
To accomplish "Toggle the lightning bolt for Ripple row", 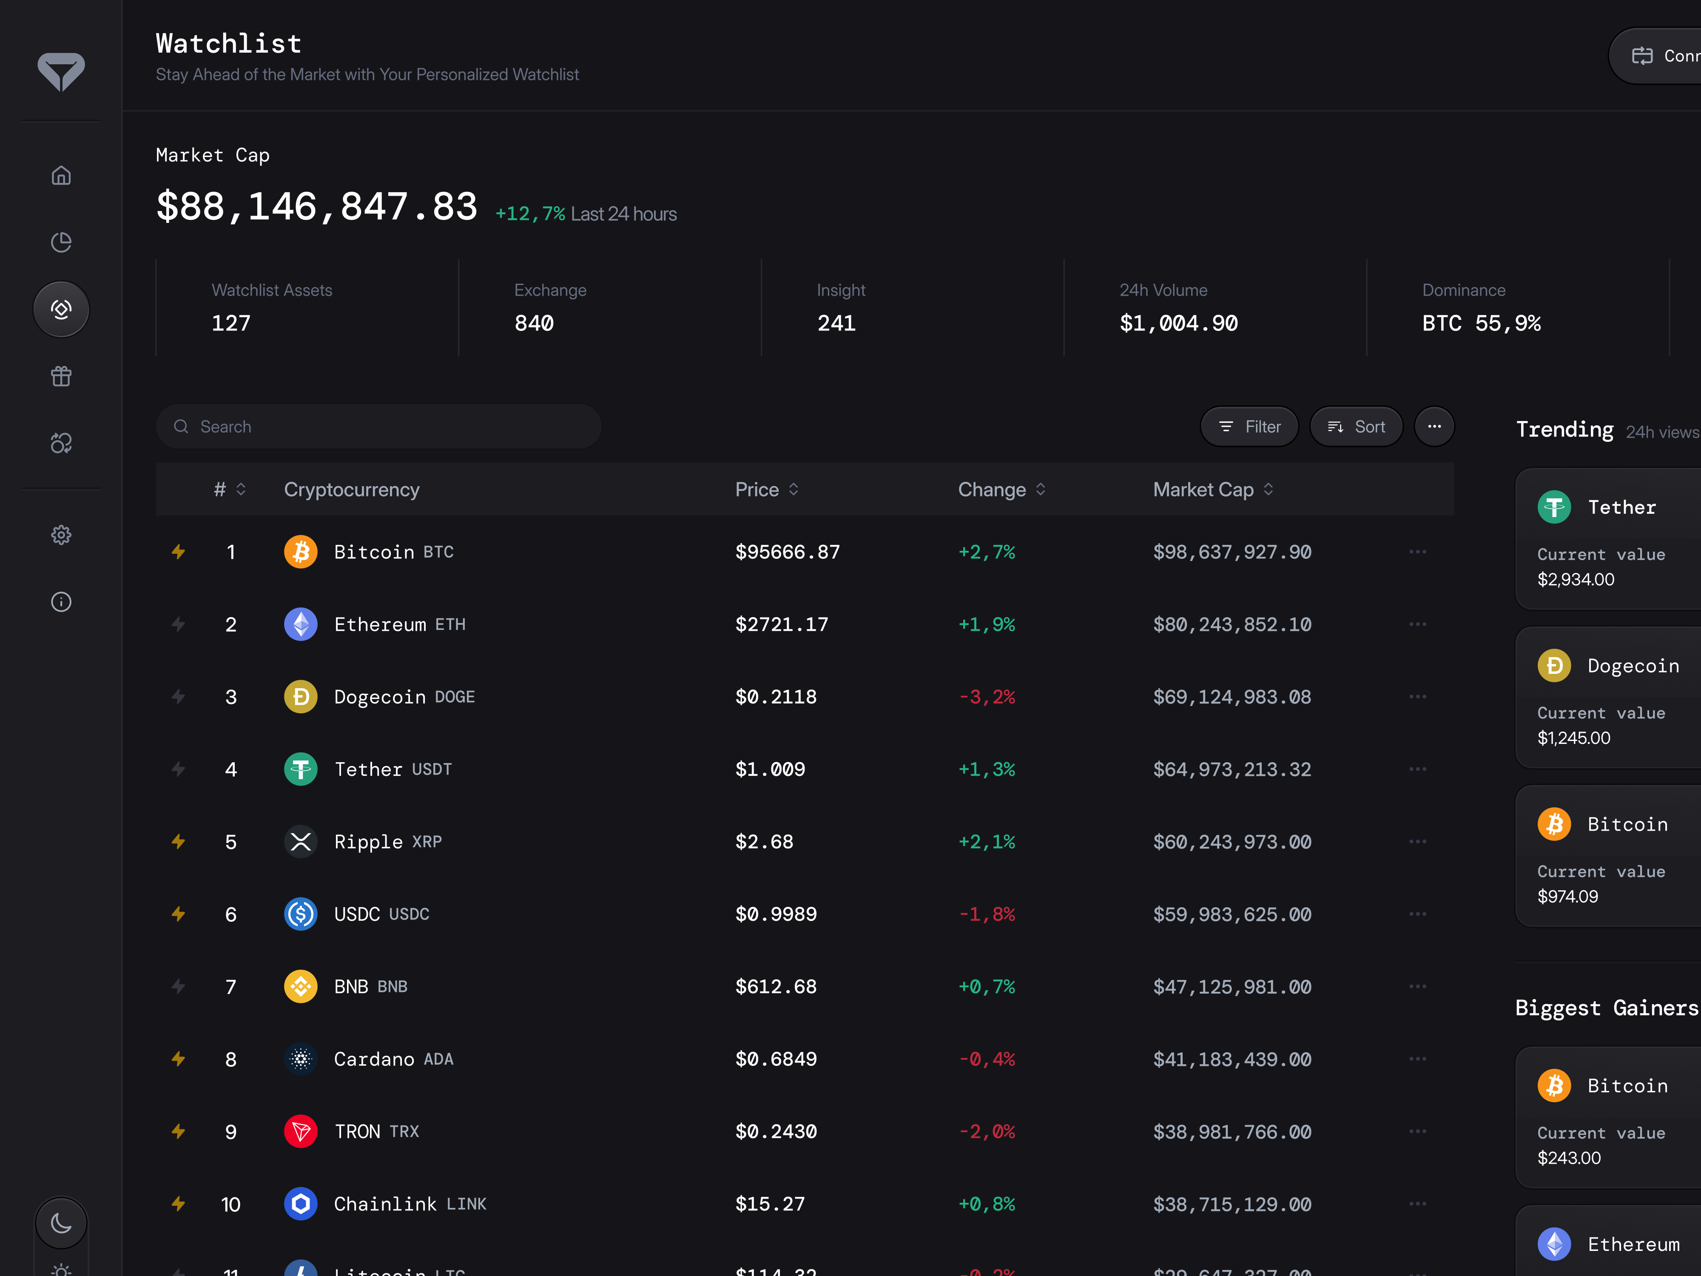I will [x=179, y=841].
